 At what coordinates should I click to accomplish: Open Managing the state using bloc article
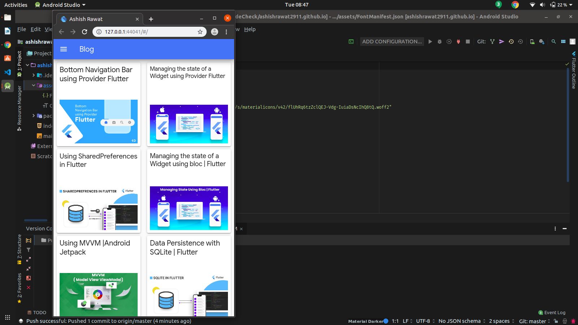pos(189,191)
